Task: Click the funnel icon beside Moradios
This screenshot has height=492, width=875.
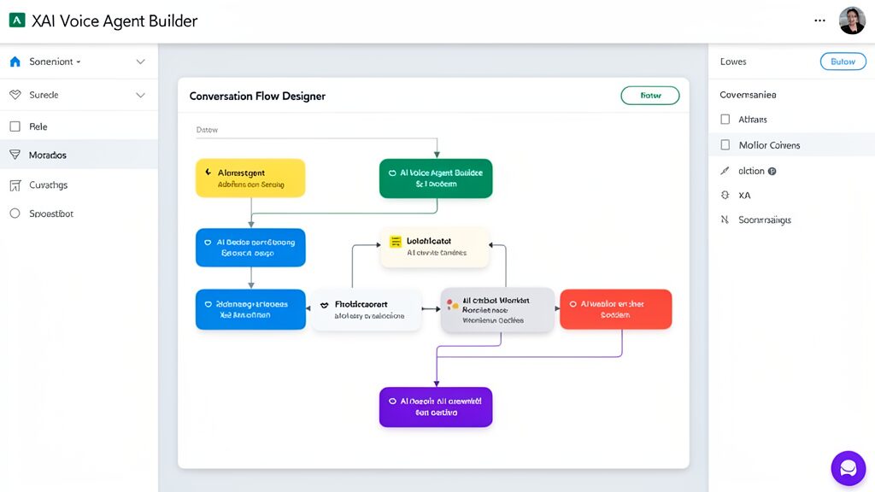Action: click(15, 155)
